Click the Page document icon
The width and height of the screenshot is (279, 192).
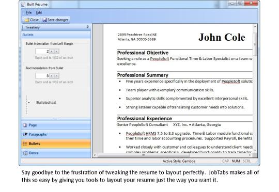point(25,125)
